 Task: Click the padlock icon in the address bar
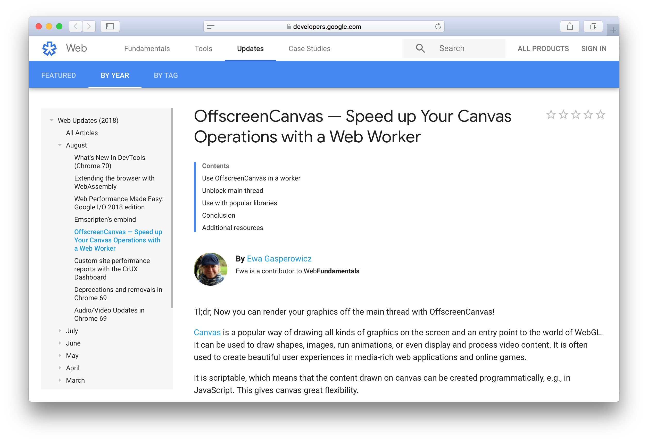click(289, 27)
